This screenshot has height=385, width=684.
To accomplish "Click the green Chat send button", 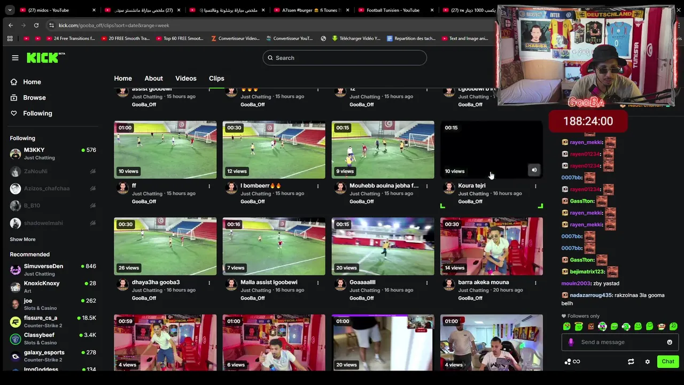I will 668,361.
